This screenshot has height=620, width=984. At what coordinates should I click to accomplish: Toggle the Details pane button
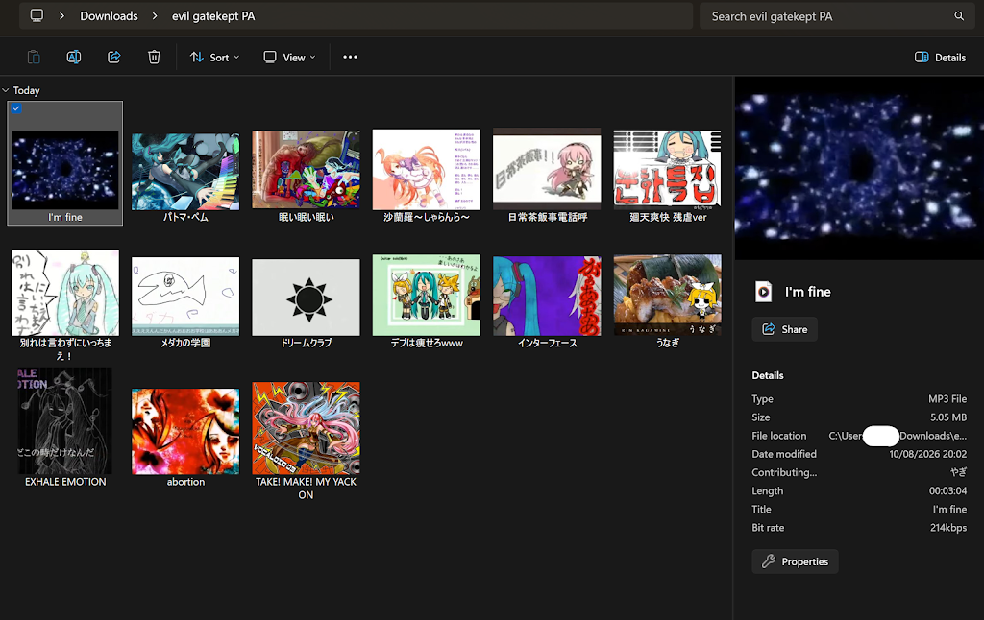[940, 57]
